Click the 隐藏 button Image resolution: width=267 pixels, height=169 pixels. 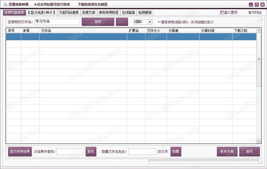point(176,152)
